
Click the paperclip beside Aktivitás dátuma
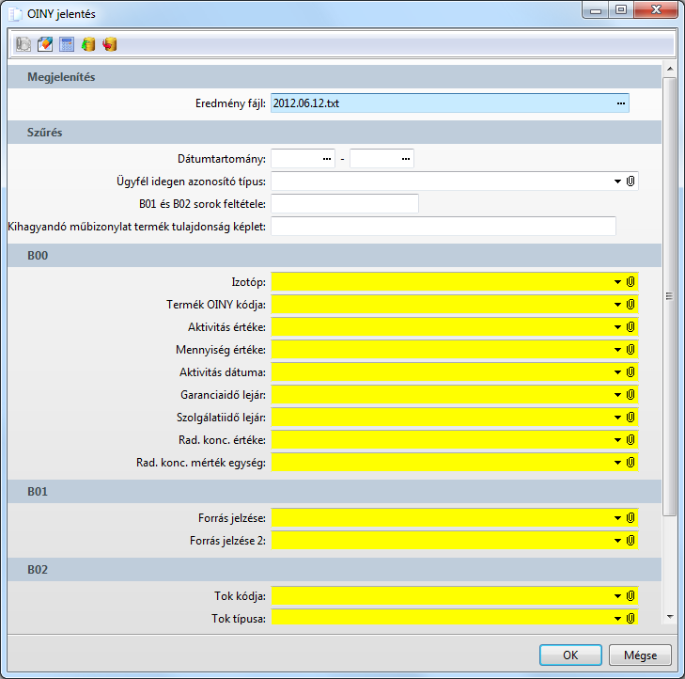pyautogui.click(x=631, y=372)
